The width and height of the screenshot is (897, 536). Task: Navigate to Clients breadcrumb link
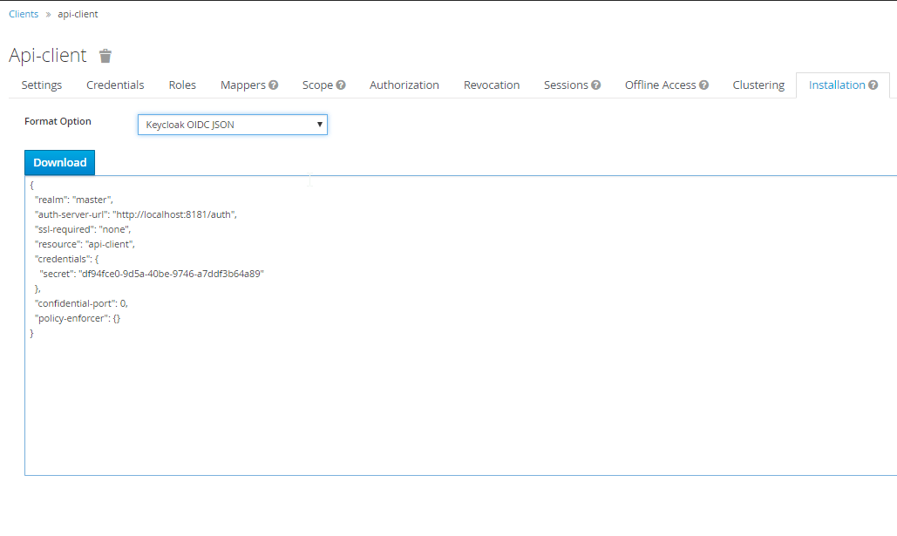point(24,15)
